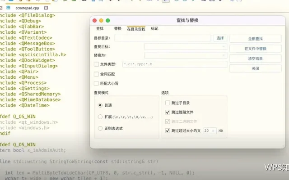Close the ccnotepad.cpp tab via its X icon

[46, 8]
